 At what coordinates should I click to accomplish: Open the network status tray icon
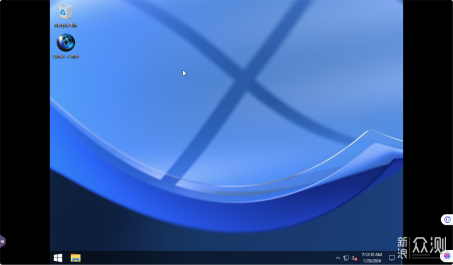[x=346, y=258]
